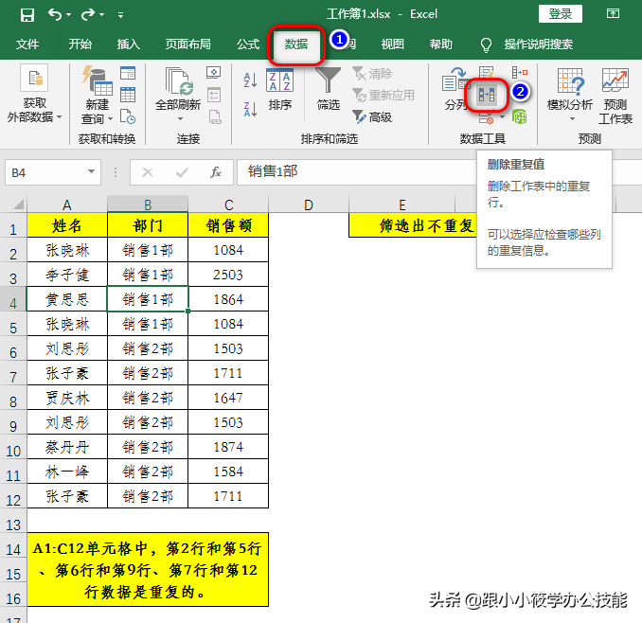
Task: Click the confirm checkmark in formula bar
Action: tap(182, 172)
